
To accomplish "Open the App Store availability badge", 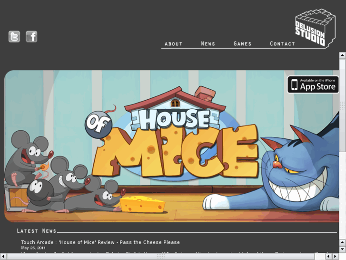I will [313, 84].
